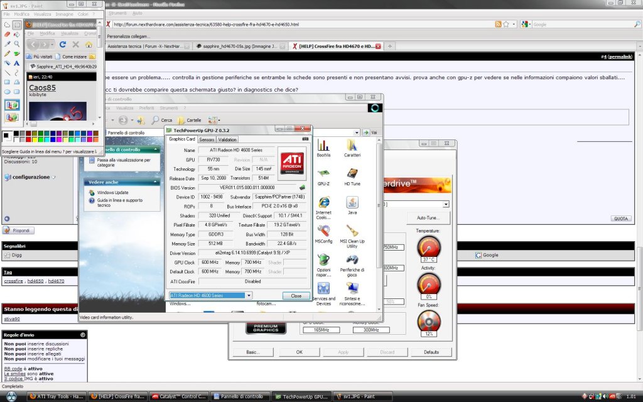Open views dropdown in Control Panel toolbar

coord(213,120)
